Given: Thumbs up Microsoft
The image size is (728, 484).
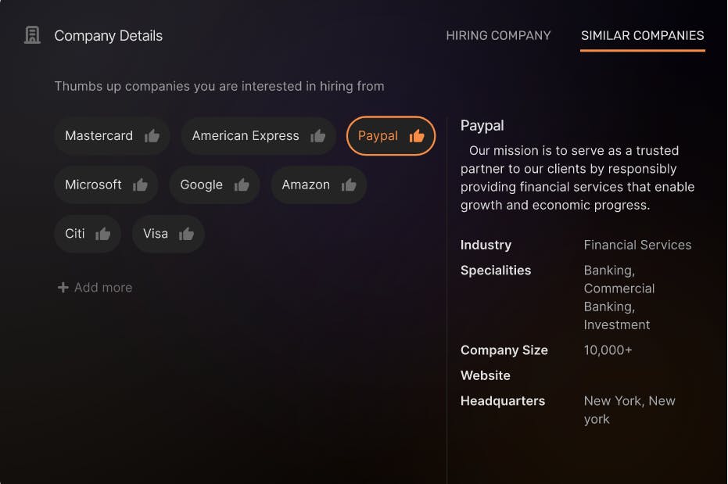Looking at the screenshot, I should [140, 185].
